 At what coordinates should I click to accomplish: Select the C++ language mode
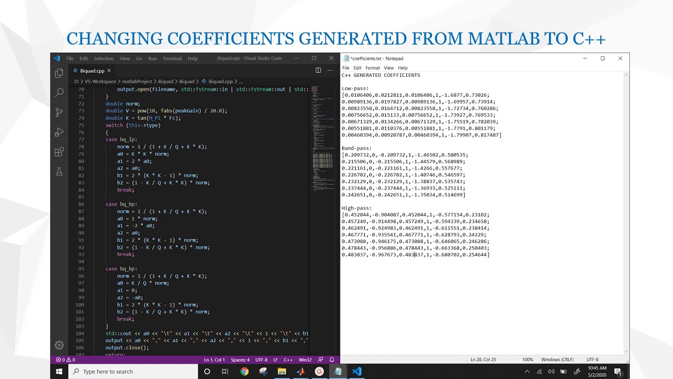[x=288, y=360]
